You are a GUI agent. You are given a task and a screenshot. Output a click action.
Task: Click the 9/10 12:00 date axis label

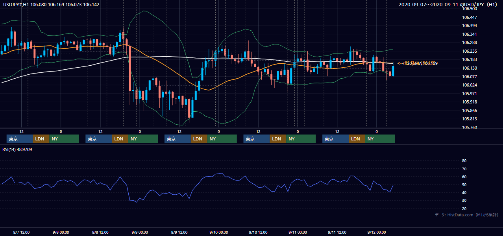coord(258,232)
